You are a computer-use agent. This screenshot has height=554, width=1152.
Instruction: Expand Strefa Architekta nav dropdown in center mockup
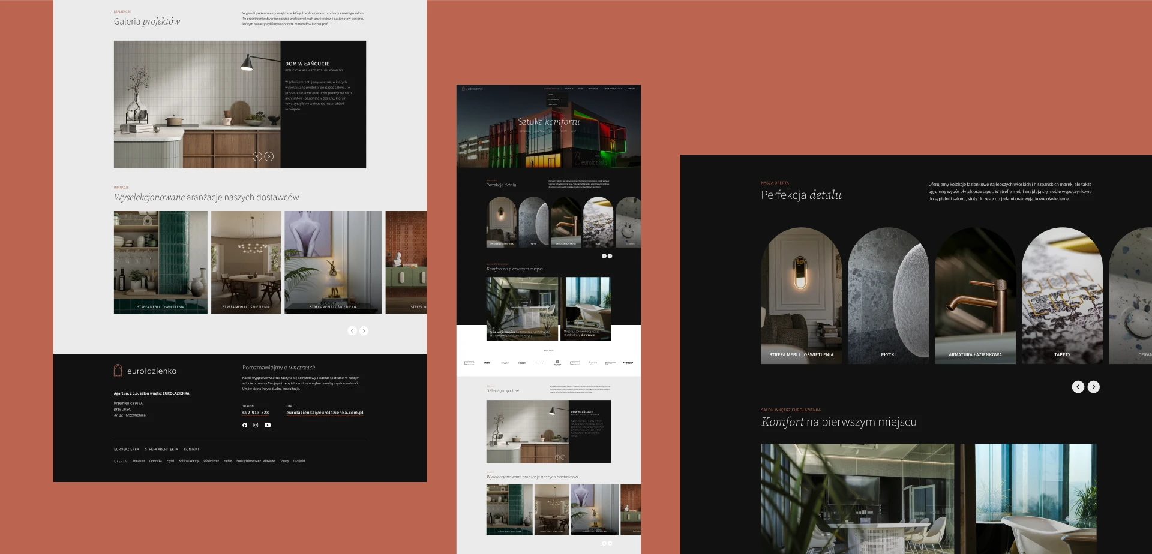(x=613, y=89)
